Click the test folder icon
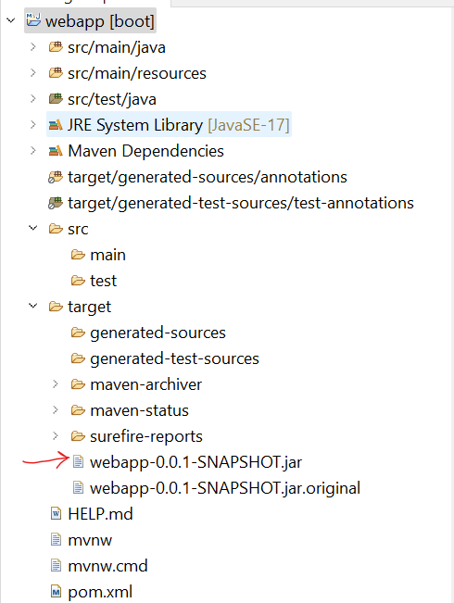 [78, 281]
